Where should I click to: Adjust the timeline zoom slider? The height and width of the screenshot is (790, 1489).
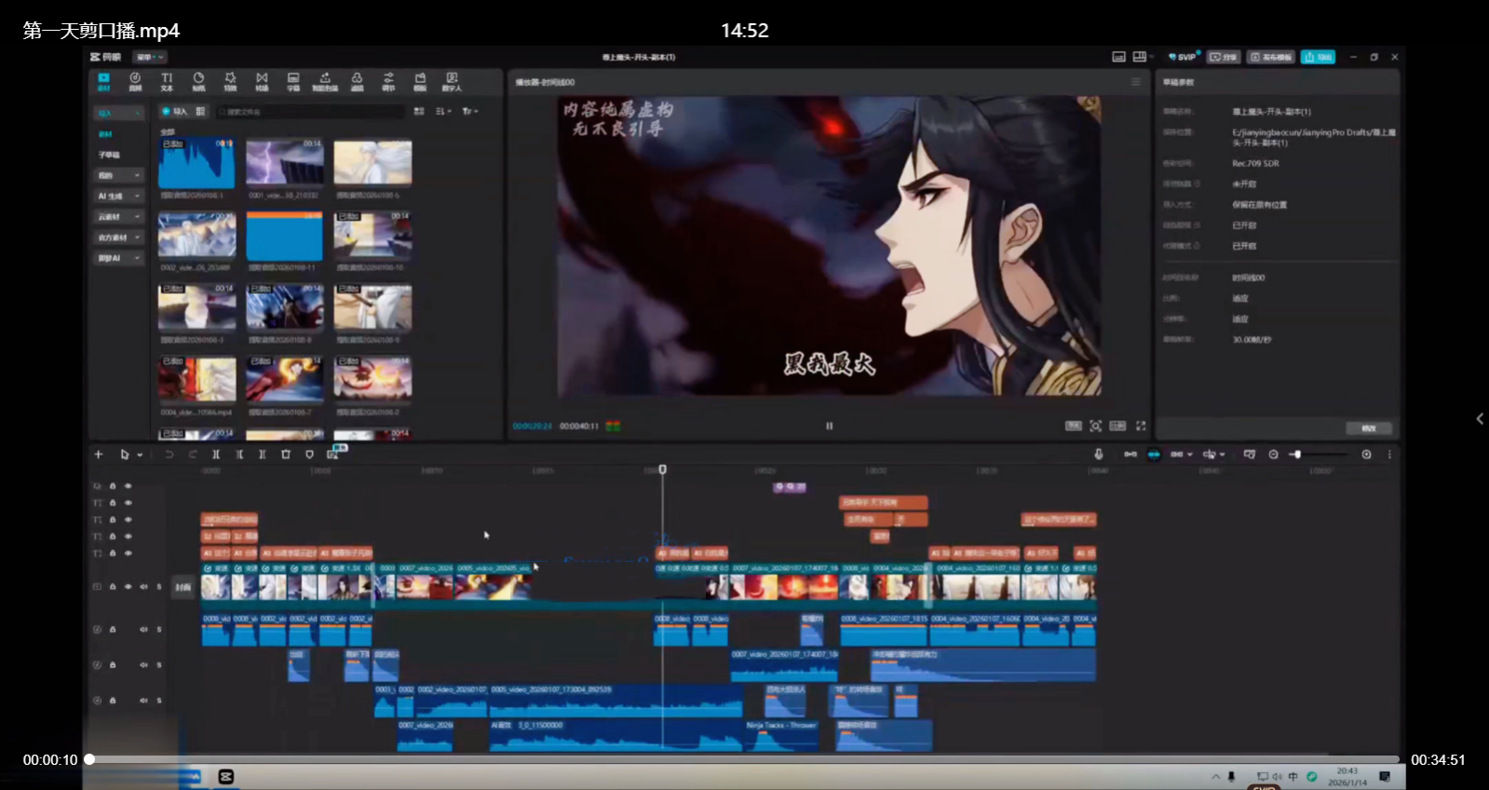[x=1297, y=455]
